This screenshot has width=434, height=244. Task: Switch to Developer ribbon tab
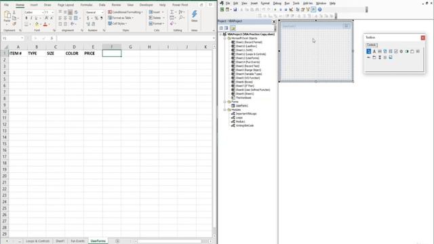point(146,5)
